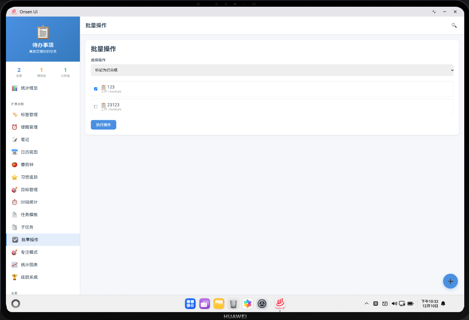
Task: Check the task 23123 checkbox
Action: pos(96,107)
